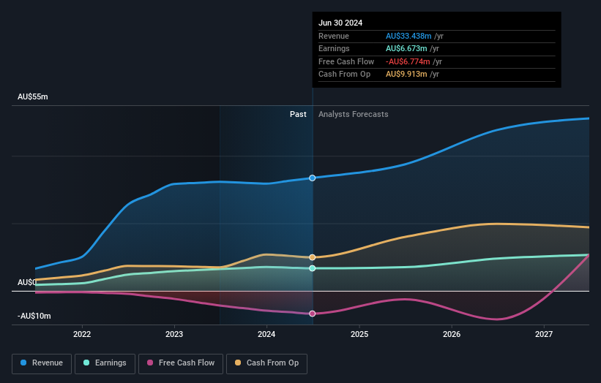601x383 pixels.
Task: Toggle the Cash From Op legend button
Action: click(x=266, y=363)
